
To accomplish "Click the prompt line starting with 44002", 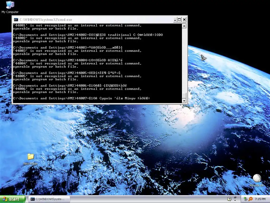I will [x=88, y=35].
